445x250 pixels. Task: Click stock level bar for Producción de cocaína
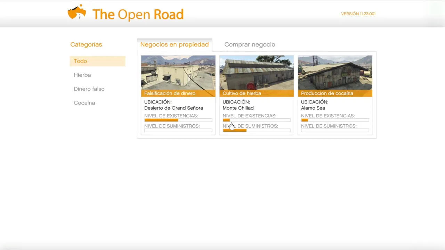click(335, 120)
